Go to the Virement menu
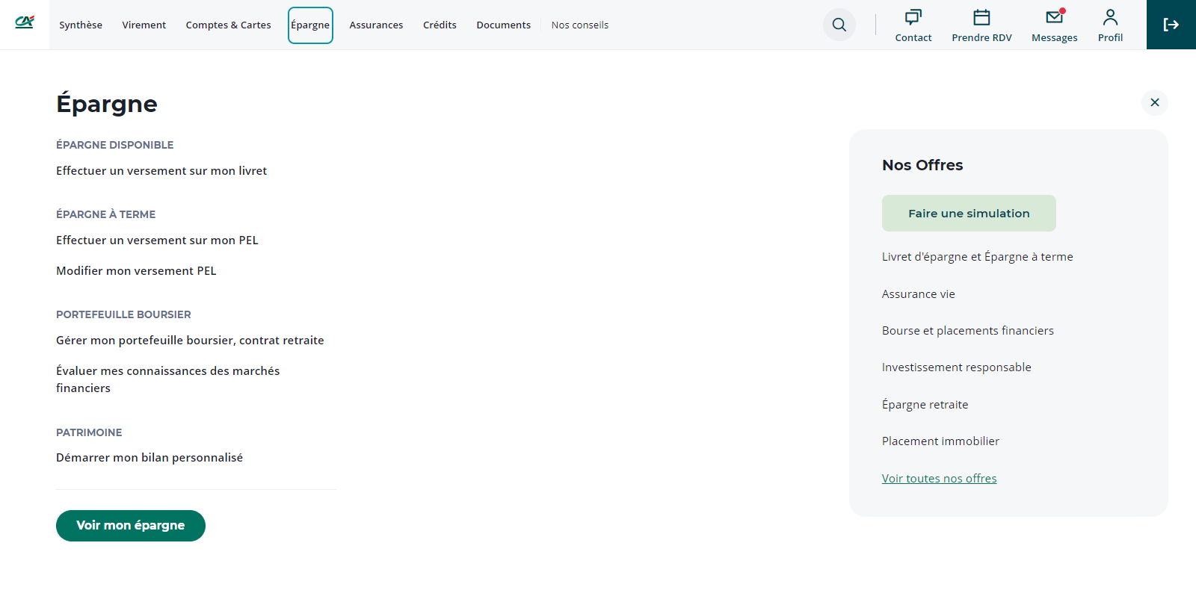The width and height of the screenshot is (1196, 593). (144, 25)
